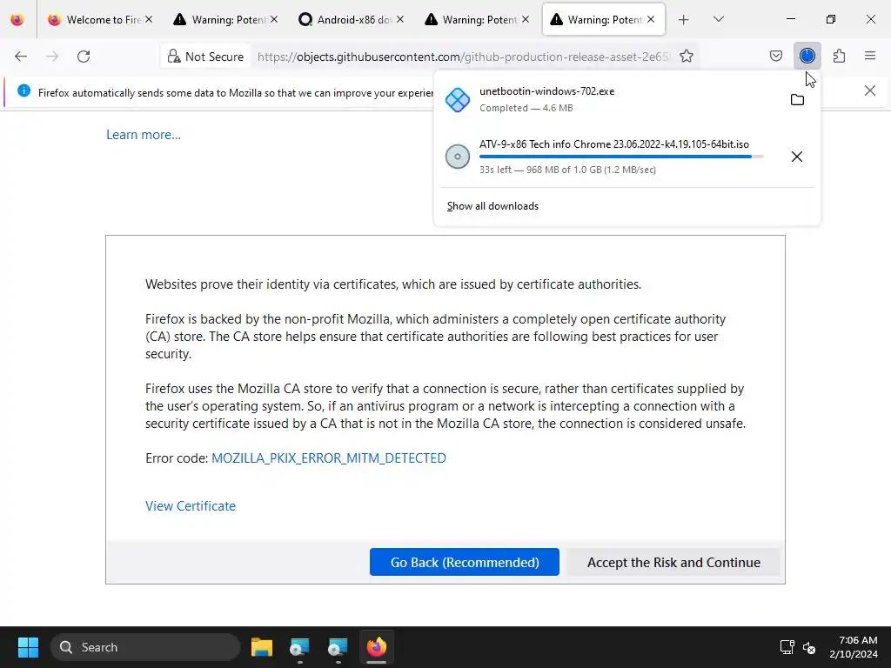Viewport: 891px width, 668px height.
Task: Open a new tab
Action: (x=684, y=20)
